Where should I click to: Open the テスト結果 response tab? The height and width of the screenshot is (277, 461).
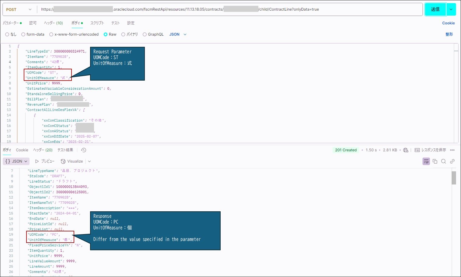65,150
